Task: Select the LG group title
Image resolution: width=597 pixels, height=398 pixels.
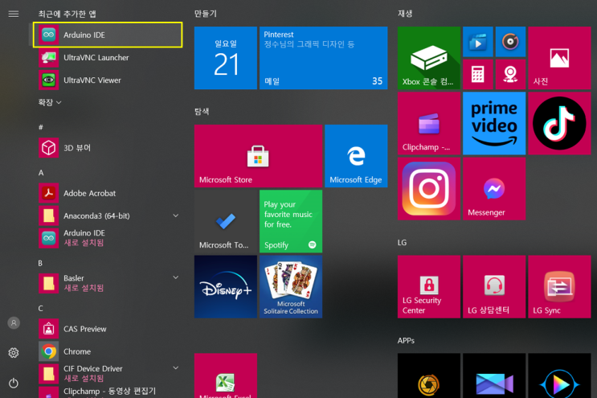Action: (402, 243)
